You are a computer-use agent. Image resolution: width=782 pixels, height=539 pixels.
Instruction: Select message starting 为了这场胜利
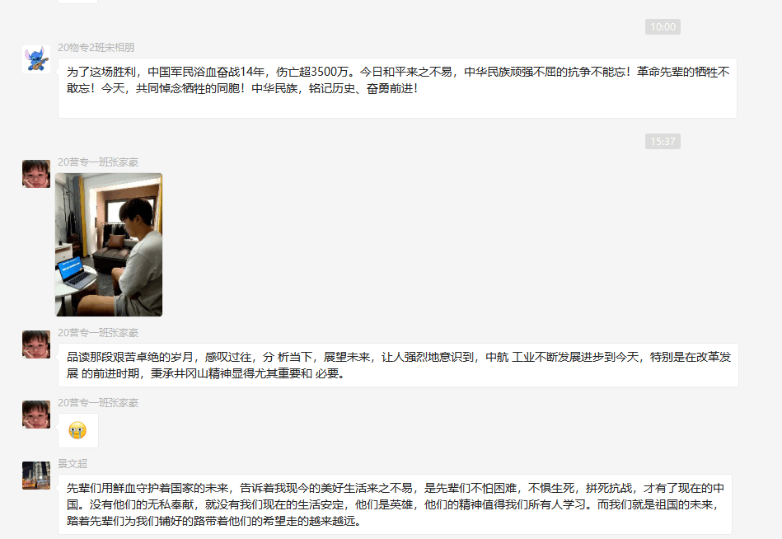397,88
